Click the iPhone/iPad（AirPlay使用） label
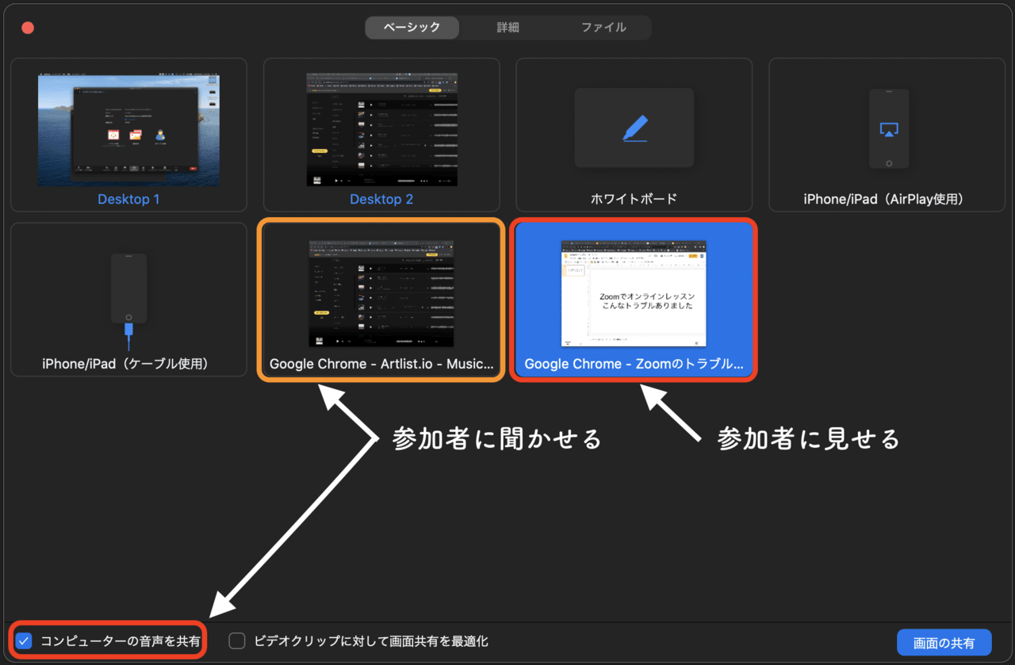Viewport: 1015px width, 665px height. click(888, 199)
